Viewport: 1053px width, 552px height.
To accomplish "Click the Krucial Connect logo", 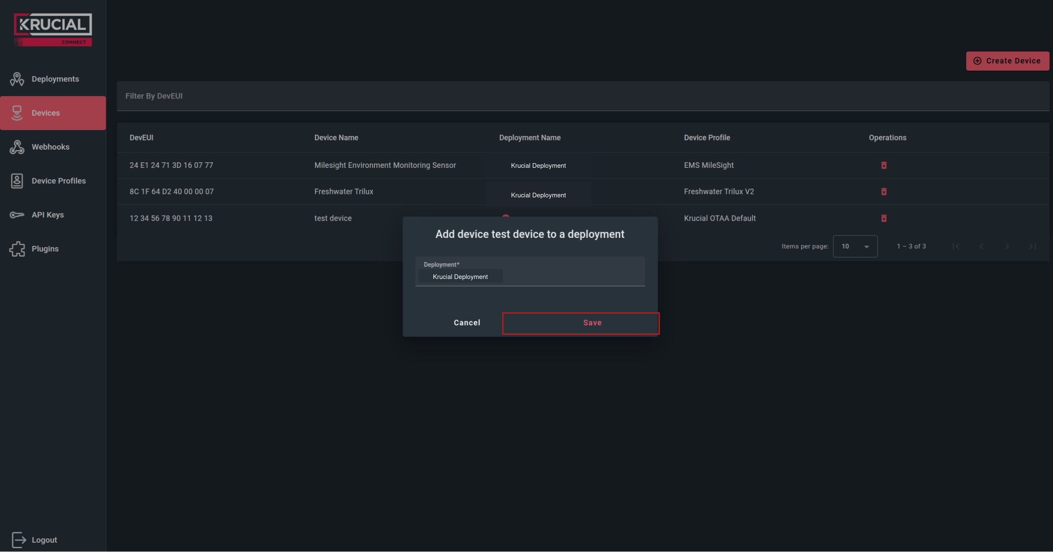I will [x=52, y=29].
